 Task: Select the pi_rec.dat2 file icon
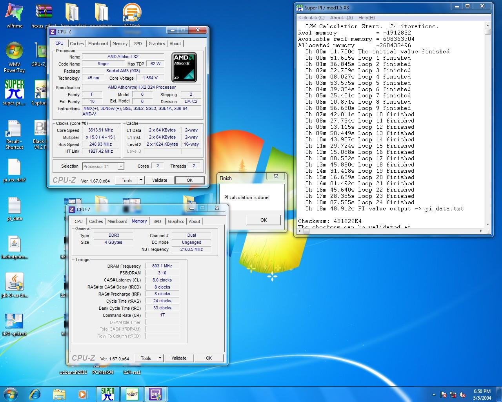click(14, 171)
